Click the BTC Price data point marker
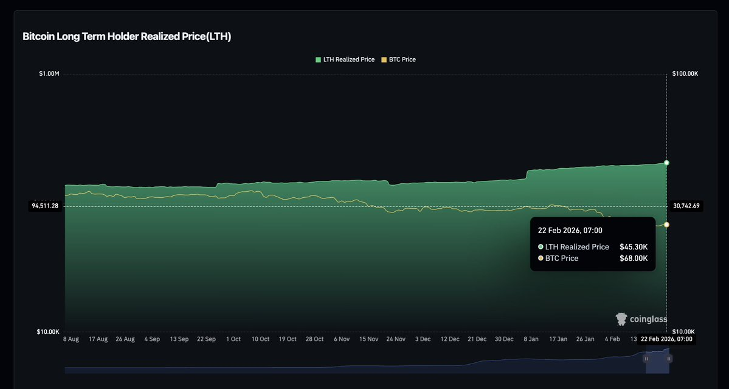Screen dimensions: 729x389 coord(667,225)
